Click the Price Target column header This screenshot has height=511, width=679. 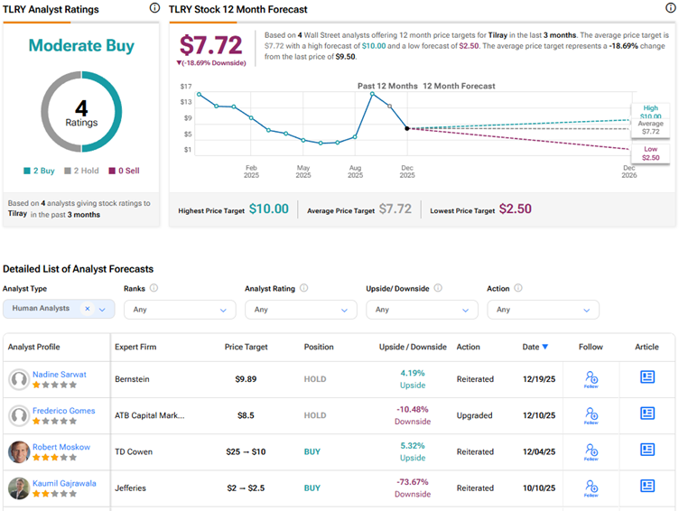[x=246, y=347]
